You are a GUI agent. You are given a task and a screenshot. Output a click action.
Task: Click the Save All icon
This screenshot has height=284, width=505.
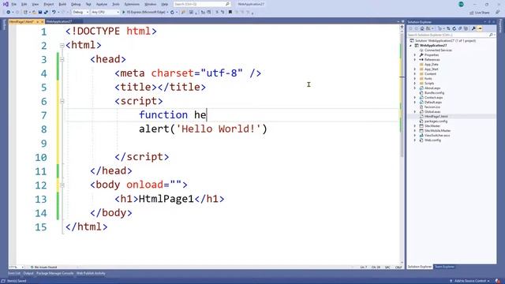click(46, 13)
